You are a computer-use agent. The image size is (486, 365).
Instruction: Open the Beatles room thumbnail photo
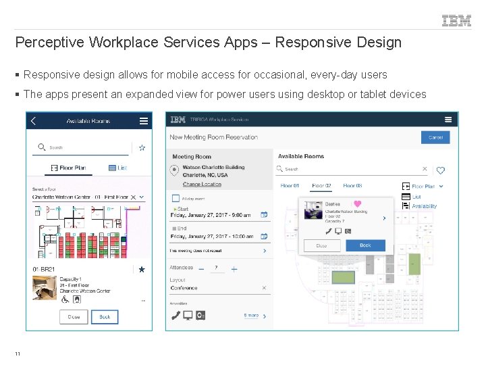point(313,210)
